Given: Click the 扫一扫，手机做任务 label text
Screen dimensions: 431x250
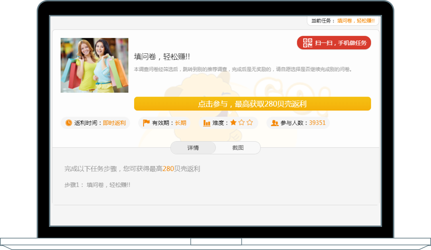Looking at the screenshot, I should [x=341, y=43].
